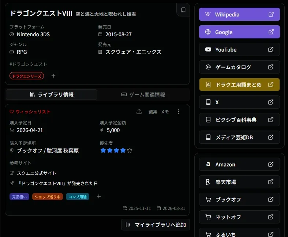The image size is (288, 237).
Task: Open the ふるいち shop link
Action: (239, 233)
